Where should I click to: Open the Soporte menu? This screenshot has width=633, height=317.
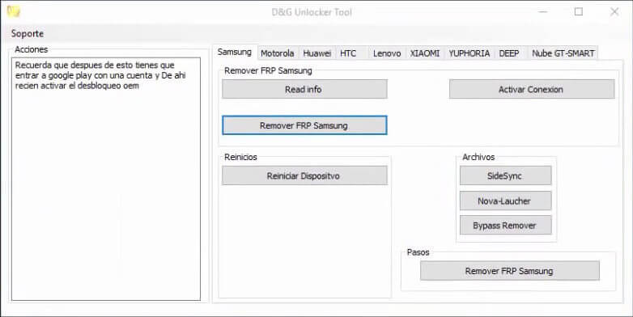(28, 33)
